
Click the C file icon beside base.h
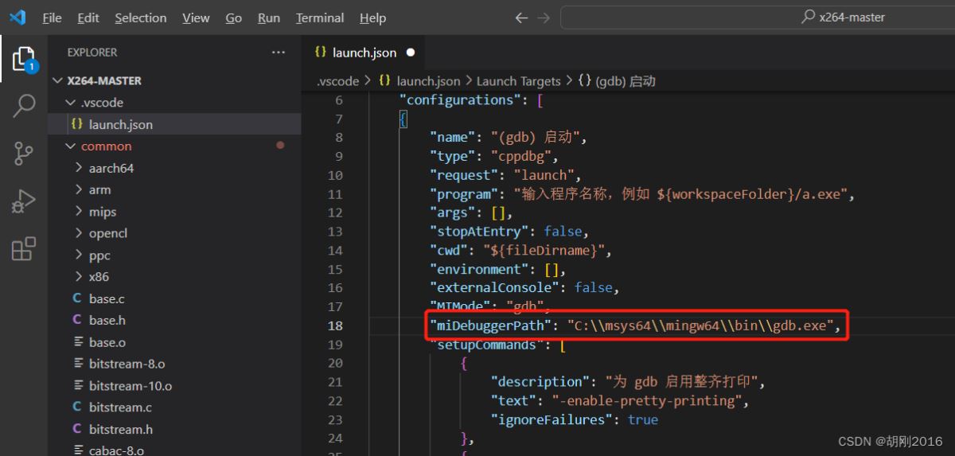77,320
